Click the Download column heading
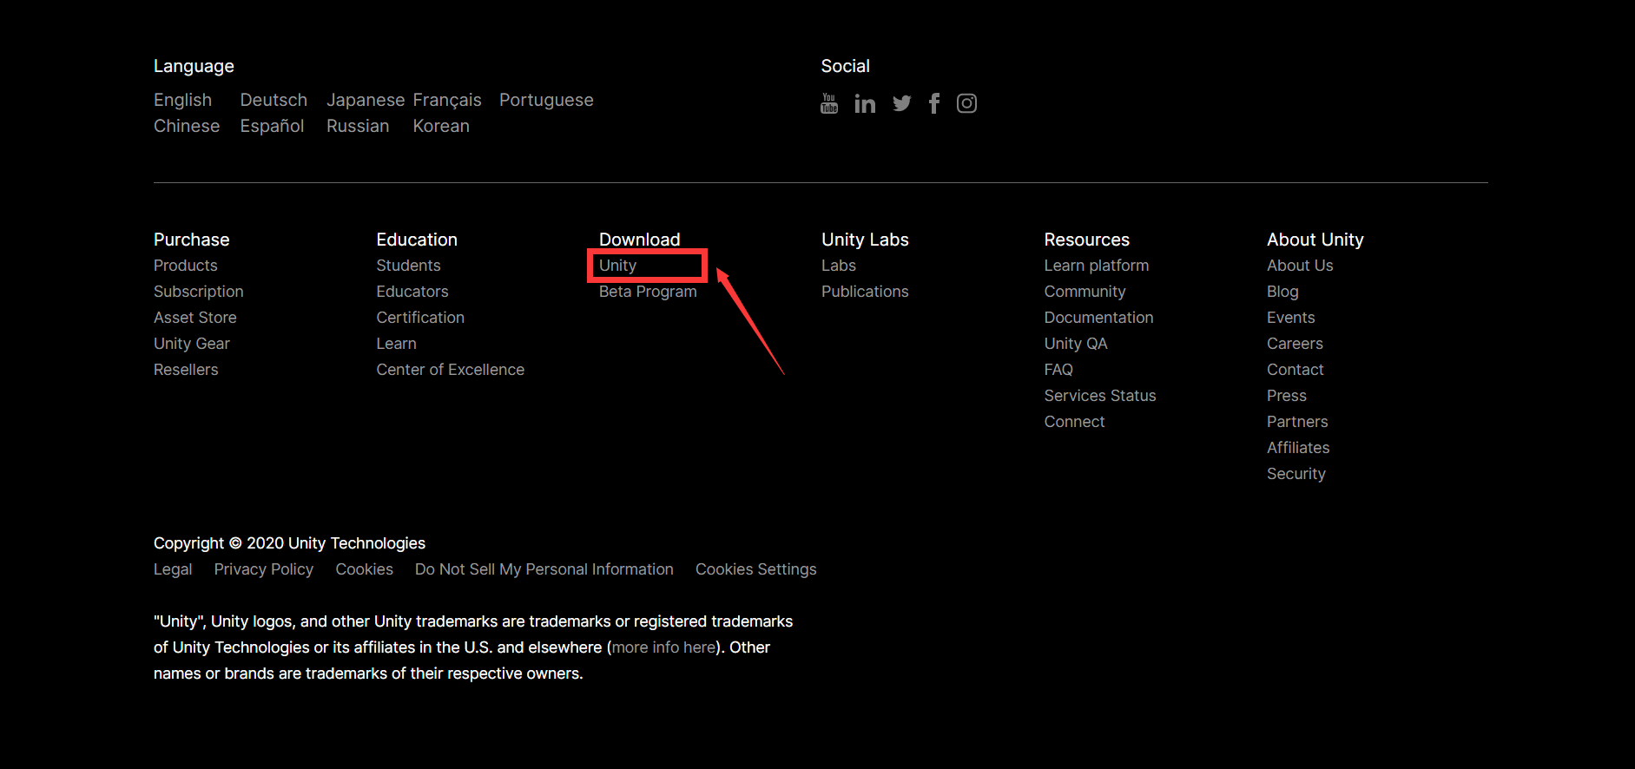This screenshot has width=1635, height=769. point(640,240)
